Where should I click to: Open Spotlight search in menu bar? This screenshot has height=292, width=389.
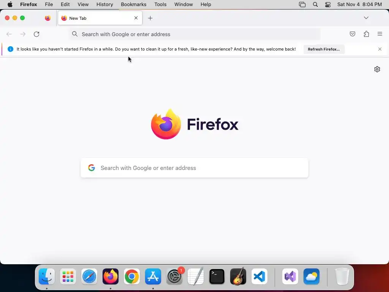pos(315,5)
